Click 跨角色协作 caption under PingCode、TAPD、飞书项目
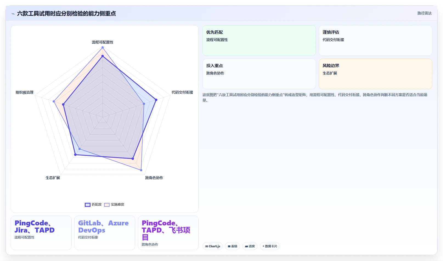The image size is (443, 261). pos(150,245)
